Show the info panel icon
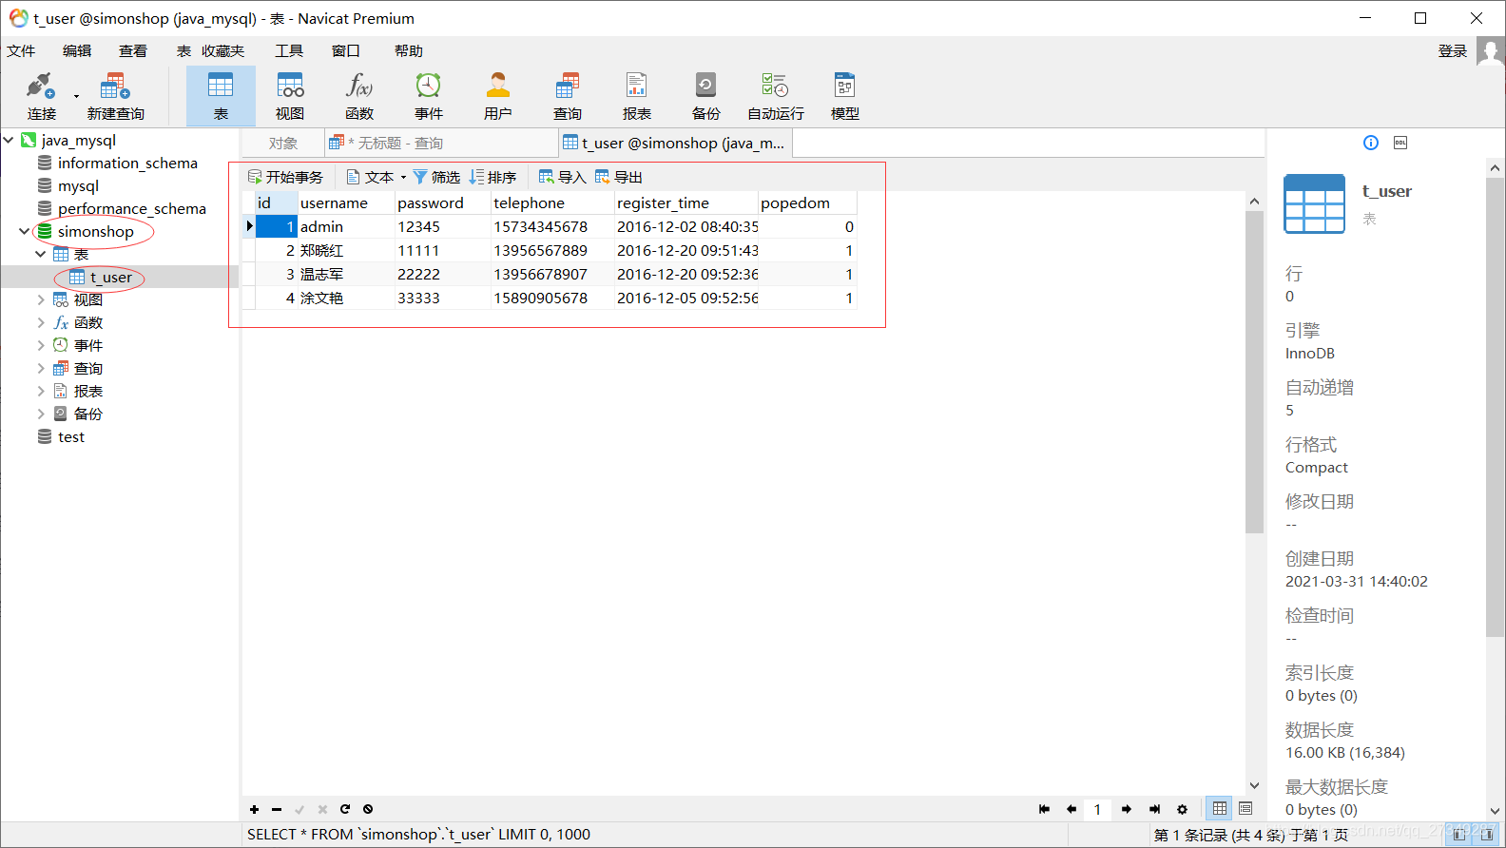This screenshot has width=1506, height=848. [1371, 143]
